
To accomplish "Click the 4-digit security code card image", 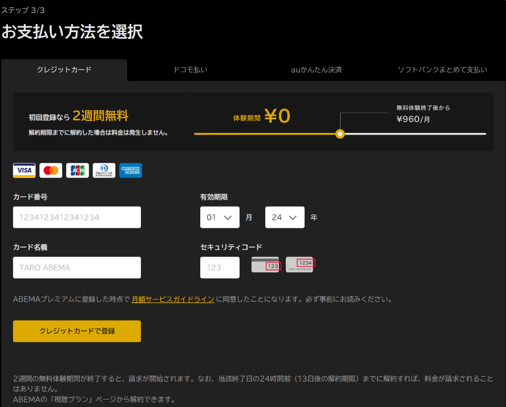I will [300, 264].
